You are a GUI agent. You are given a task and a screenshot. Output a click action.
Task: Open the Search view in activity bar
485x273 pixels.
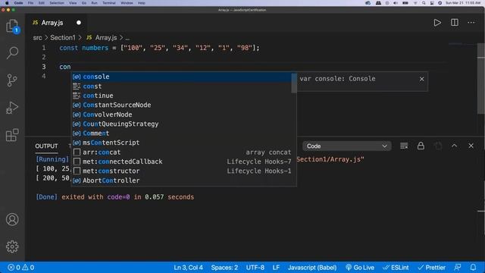tap(12, 53)
